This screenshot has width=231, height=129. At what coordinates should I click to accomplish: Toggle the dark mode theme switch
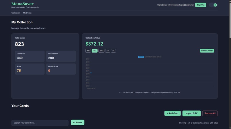(x=213, y=5)
